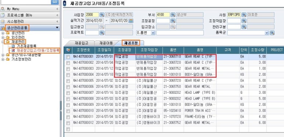Viewport: 284px width, 137px height.
Task: Open the 시스템관리 panel
Action: [30, 22]
